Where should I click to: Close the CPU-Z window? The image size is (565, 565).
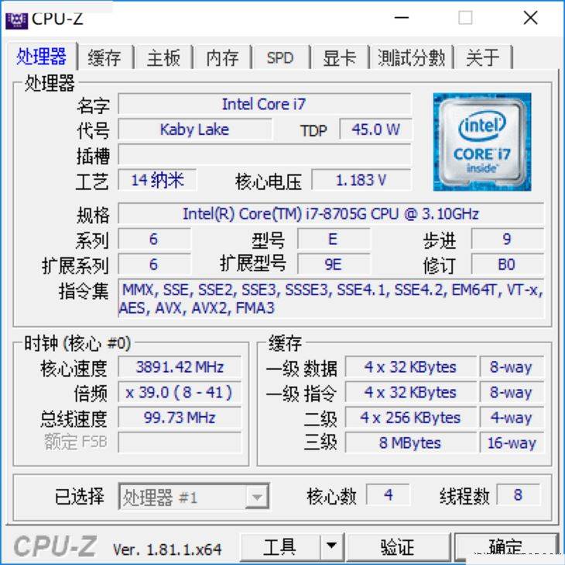[x=530, y=18]
